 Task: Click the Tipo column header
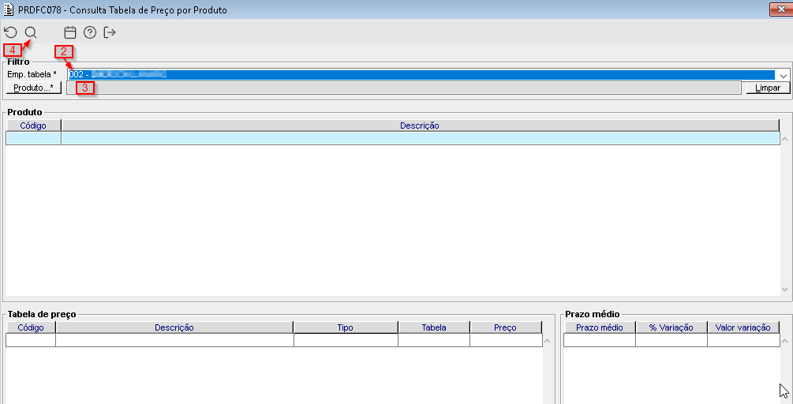346,327
